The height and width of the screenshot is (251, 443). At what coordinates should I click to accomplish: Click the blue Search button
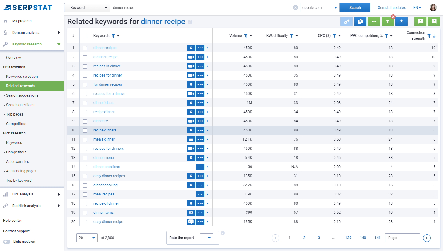point(355,8)
